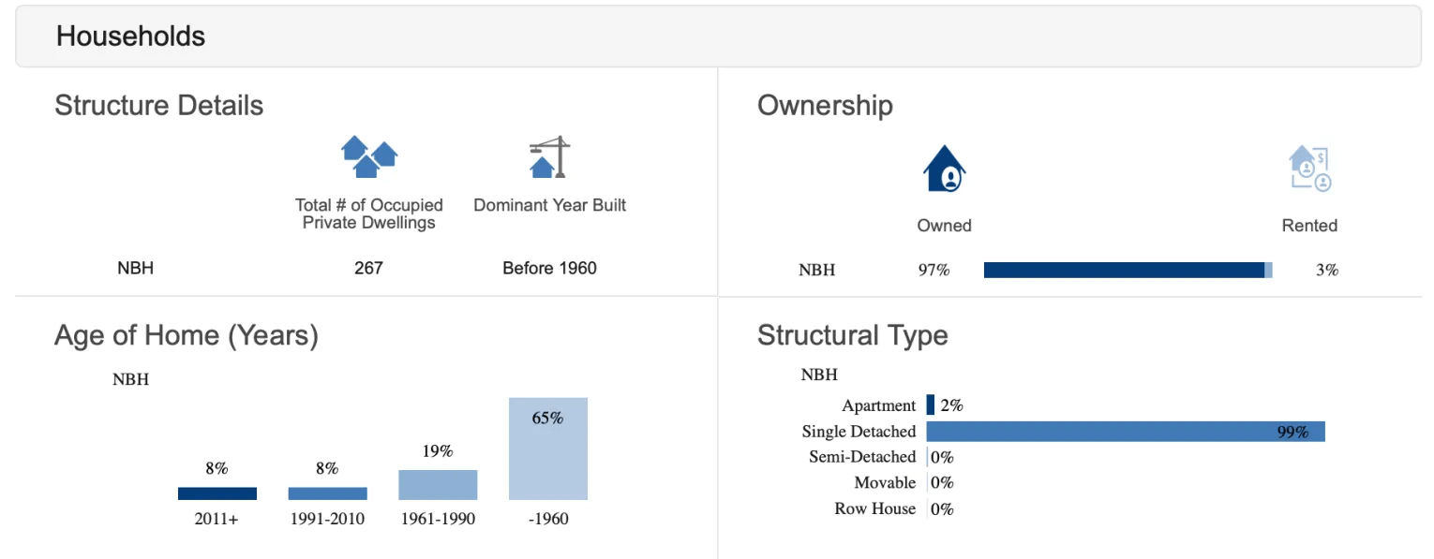Click the Apartment 2% bar
The height and width of the screenshot is (559, 1434).
931,405
